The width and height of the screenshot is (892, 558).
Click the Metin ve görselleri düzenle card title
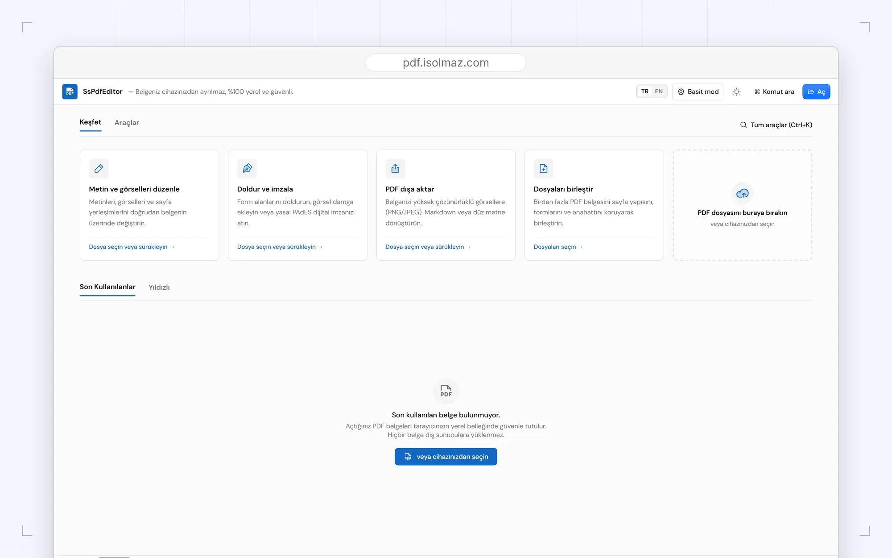coord(134,189)
